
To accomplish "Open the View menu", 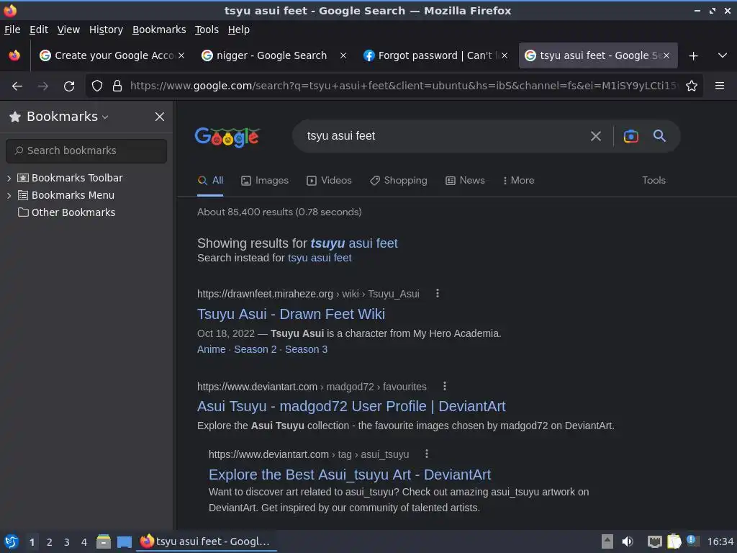I will [68, 30].
